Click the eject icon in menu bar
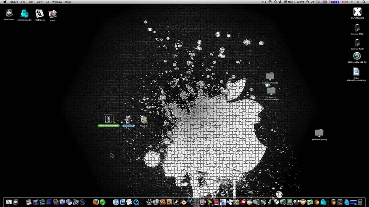 (358, 2)
